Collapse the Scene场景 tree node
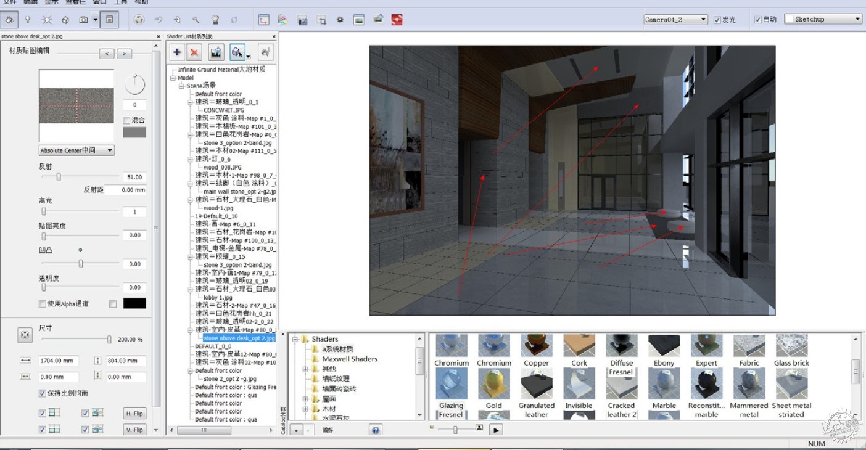This screenshot has height=450, width=866. [x=183, y=86]
